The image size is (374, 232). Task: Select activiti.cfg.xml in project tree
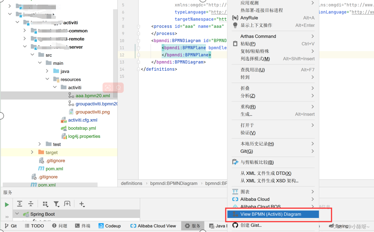pos(83,120)
